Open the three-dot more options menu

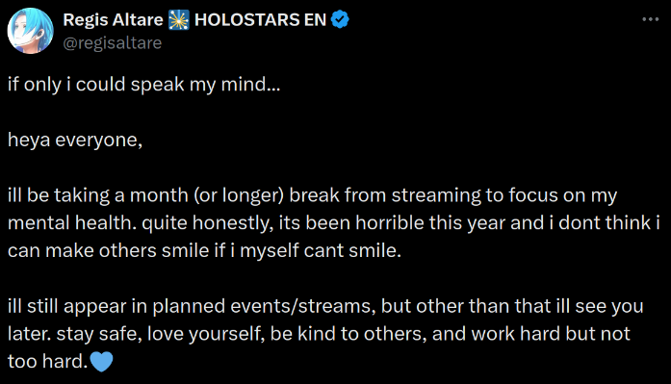point(651,19)
